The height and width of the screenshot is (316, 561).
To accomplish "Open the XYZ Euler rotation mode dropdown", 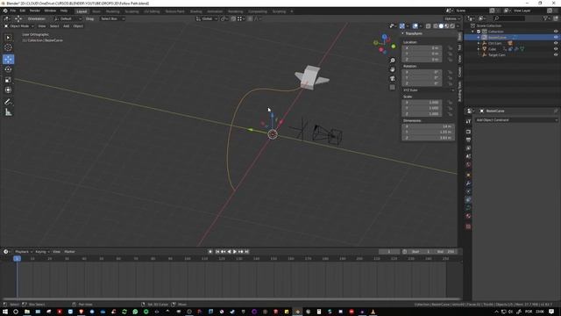I will click(429, 90).
